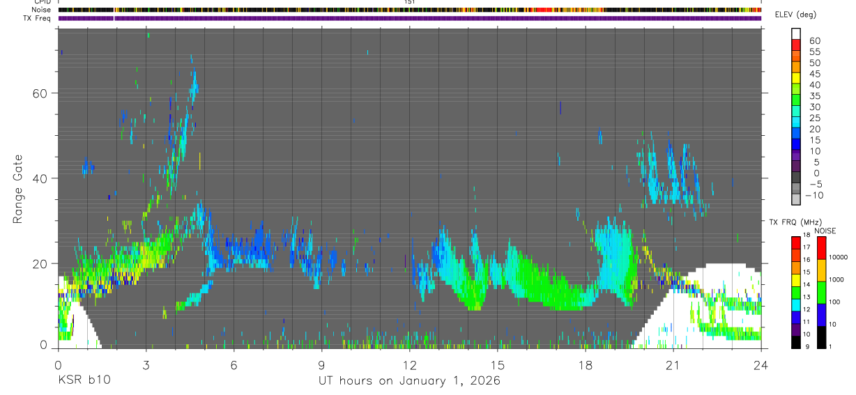Image resolution: width=856 pixels, height=395 pixels.
Task: Click the x-axis tick label '3'
Action: [x=146, y=364]
